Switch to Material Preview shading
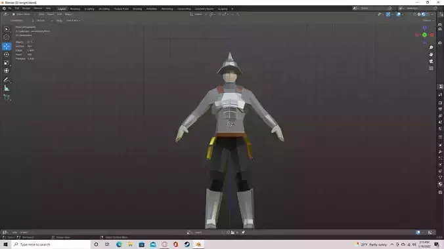 (x=424, y=14)
